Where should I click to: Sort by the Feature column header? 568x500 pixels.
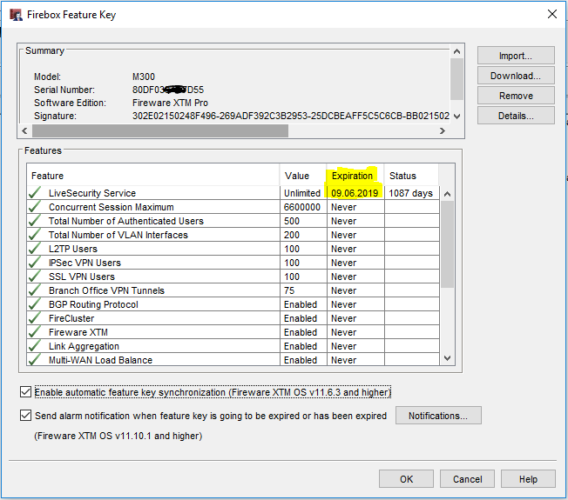click(x=152, y=176)
